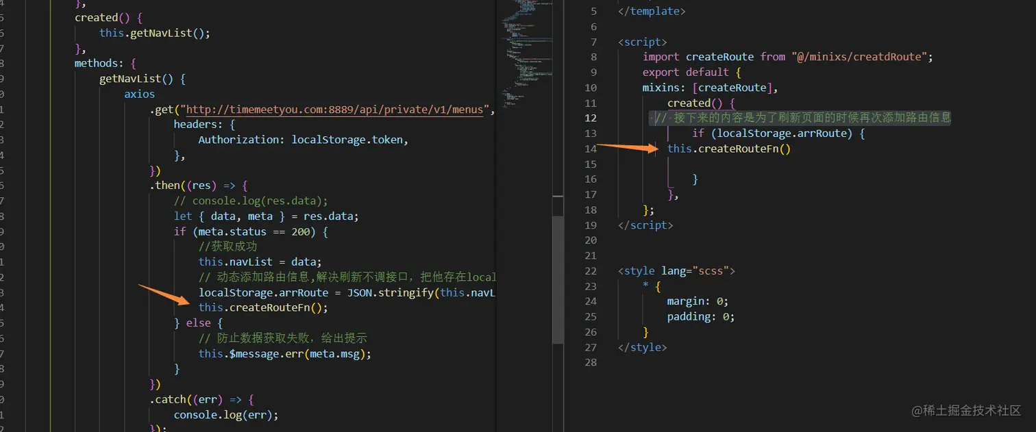Screen dimensions: 1036x432
Task: Click this.createRouteFn() on line 14
Action: [x=729, y=149]
